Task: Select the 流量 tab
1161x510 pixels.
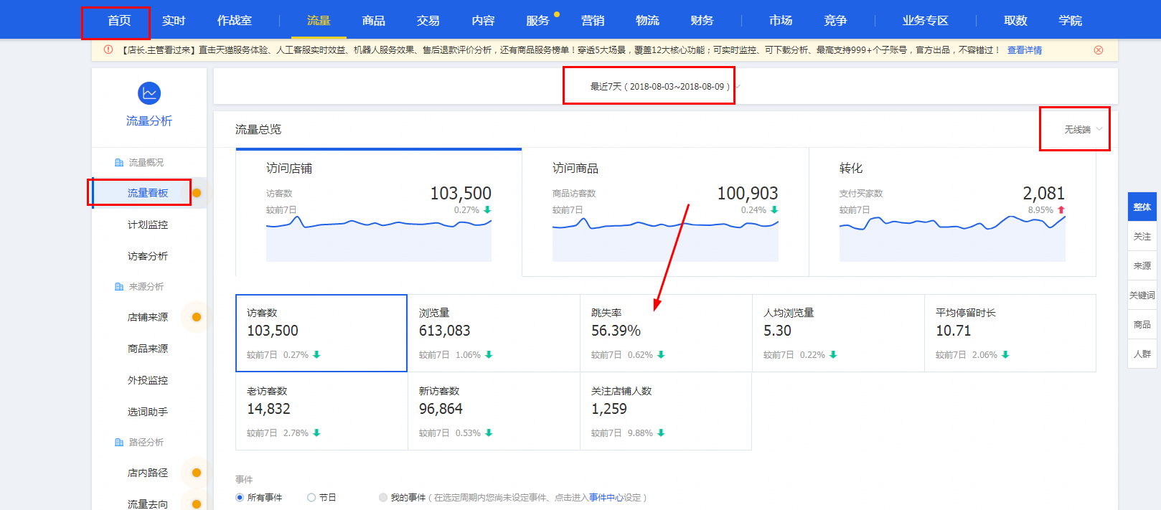Action: point(319,21)
